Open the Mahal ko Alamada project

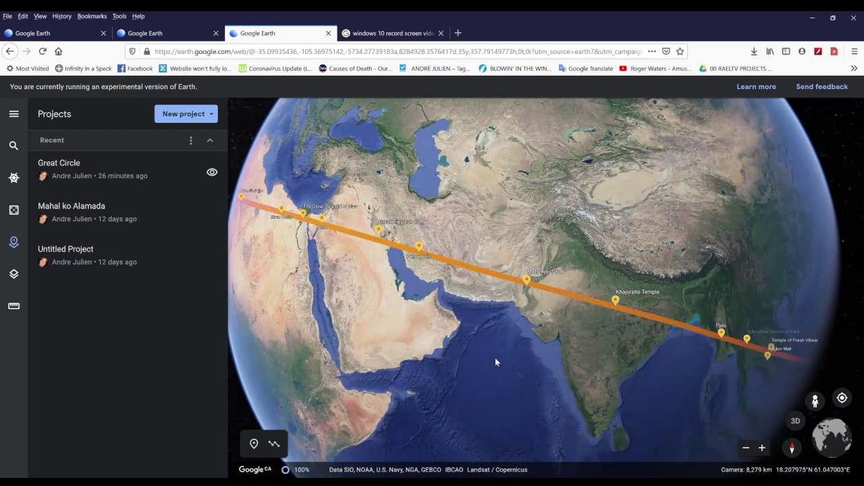[128, 213]
